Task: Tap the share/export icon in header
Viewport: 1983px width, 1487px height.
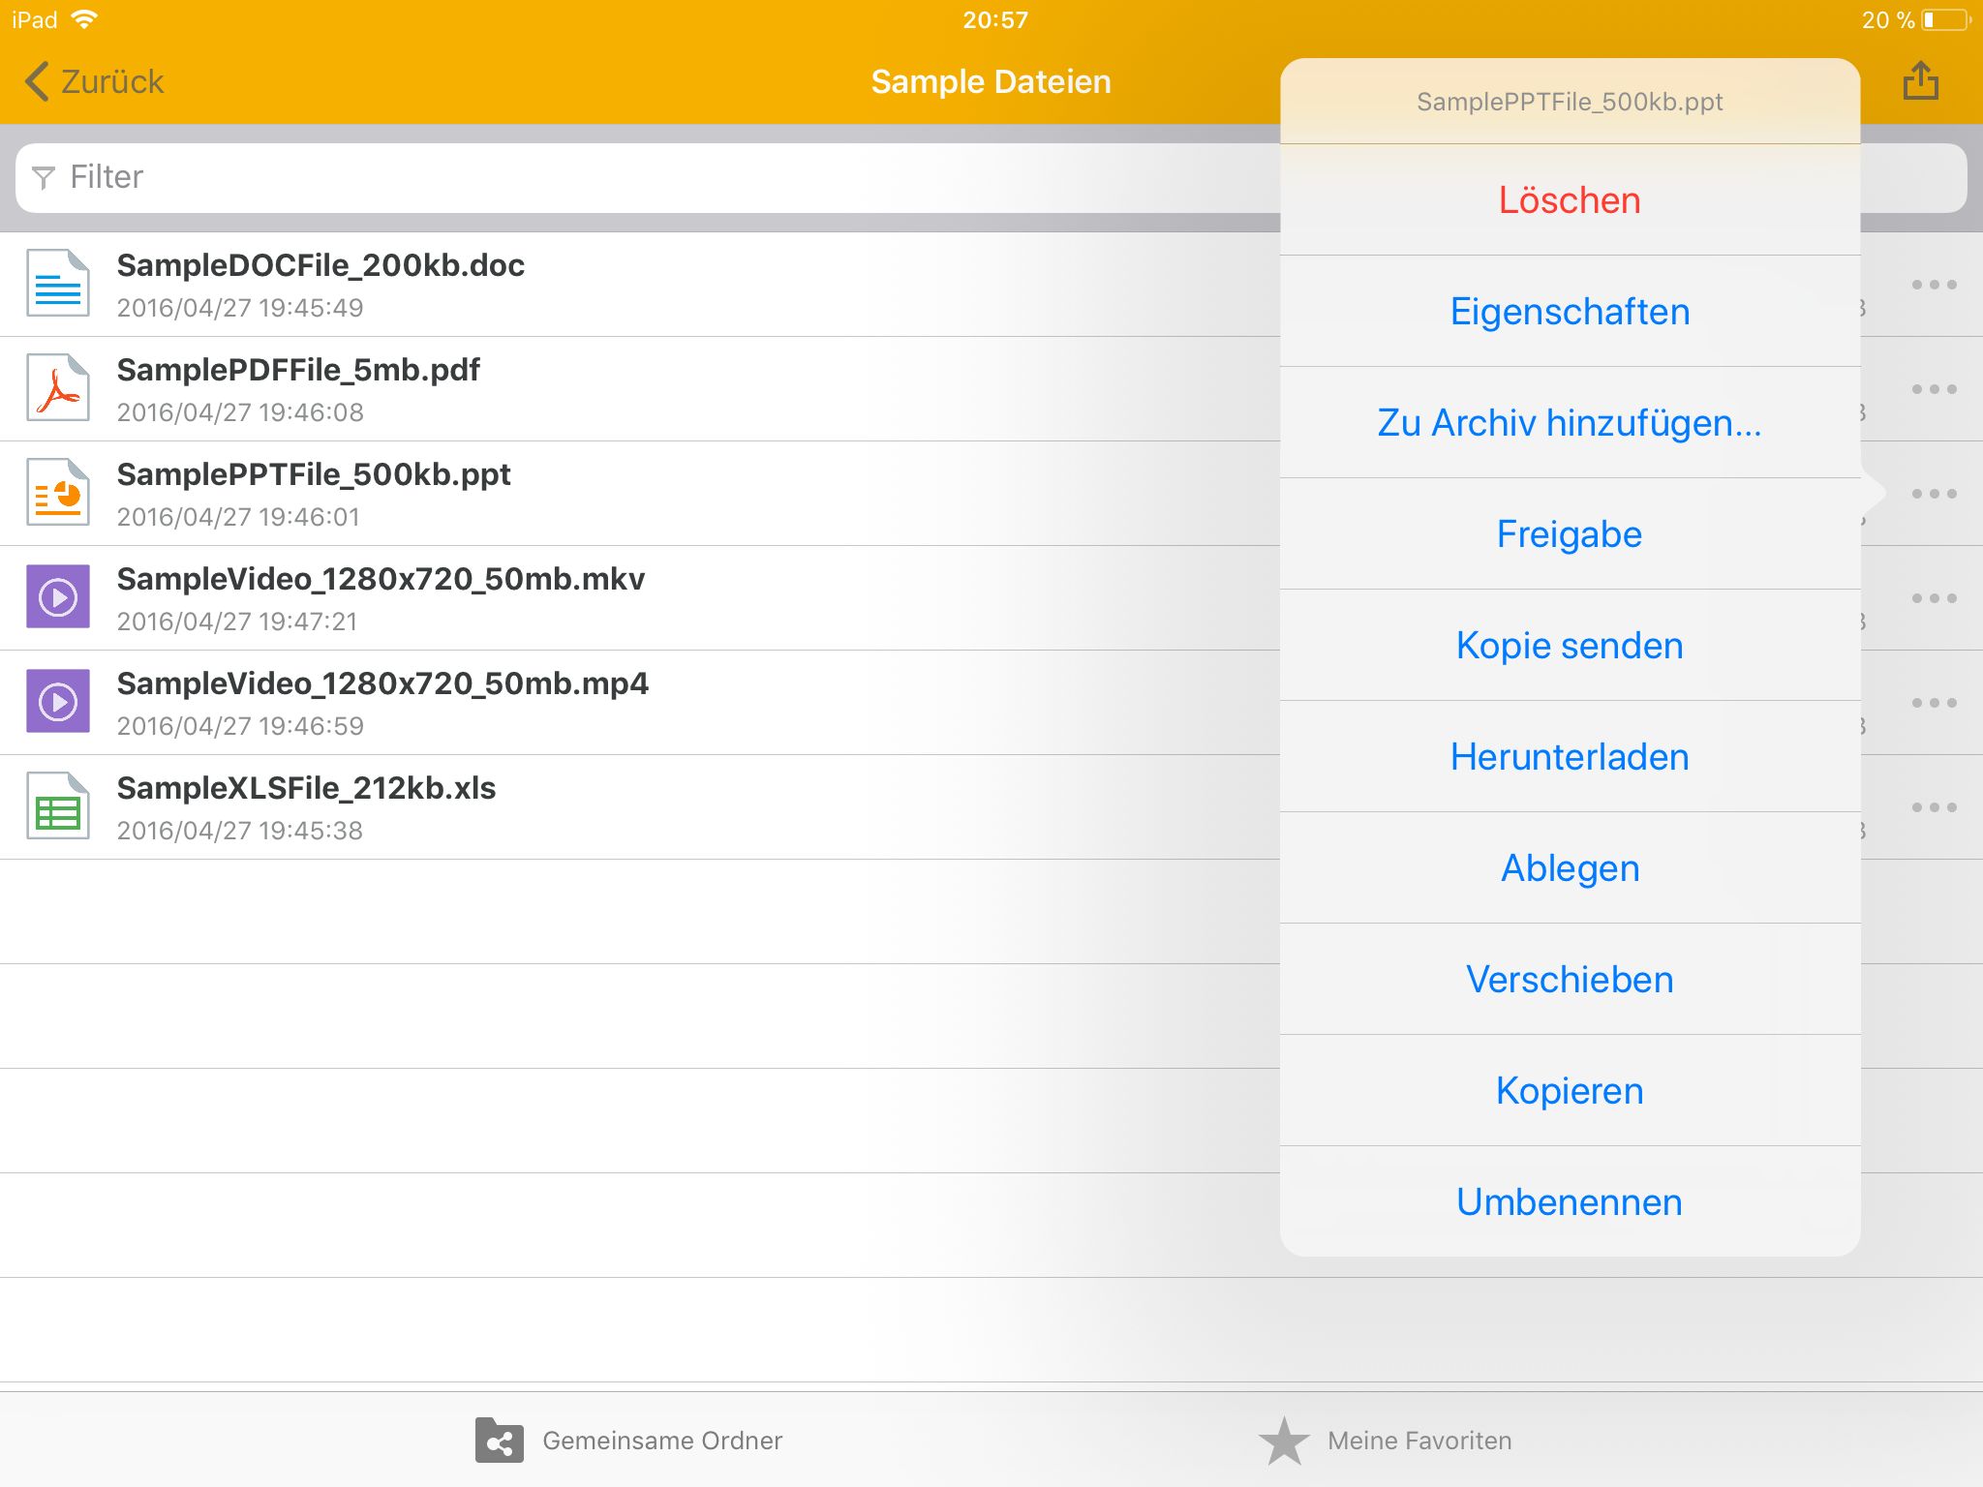Action: pos(1920,81)
